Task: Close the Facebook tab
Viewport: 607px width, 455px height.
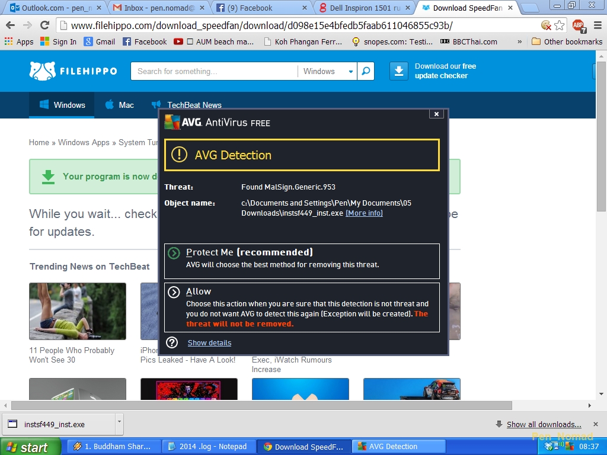Action: click(304, 8)
